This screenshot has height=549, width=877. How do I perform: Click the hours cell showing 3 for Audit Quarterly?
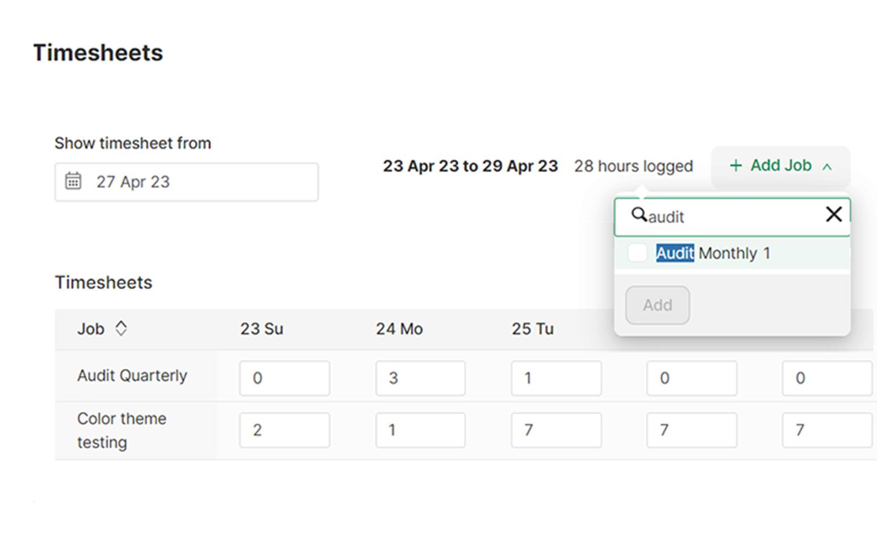click(x=420, y=377)
